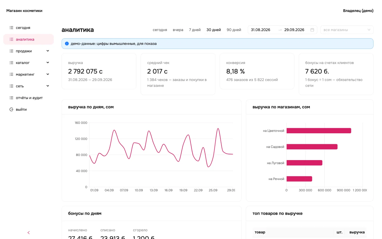
Task: Click the list icon beside сеть
Action: (x=11, y=86)
